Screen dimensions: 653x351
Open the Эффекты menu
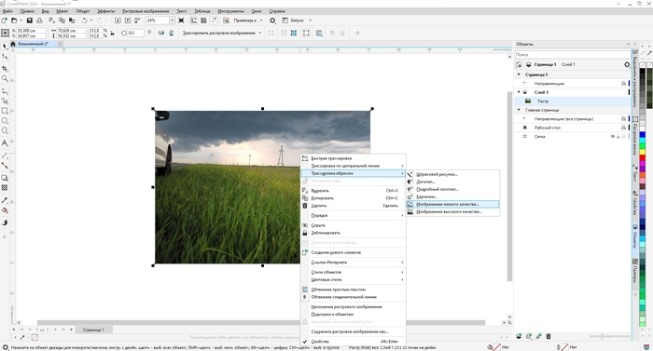tap(105, 11)
